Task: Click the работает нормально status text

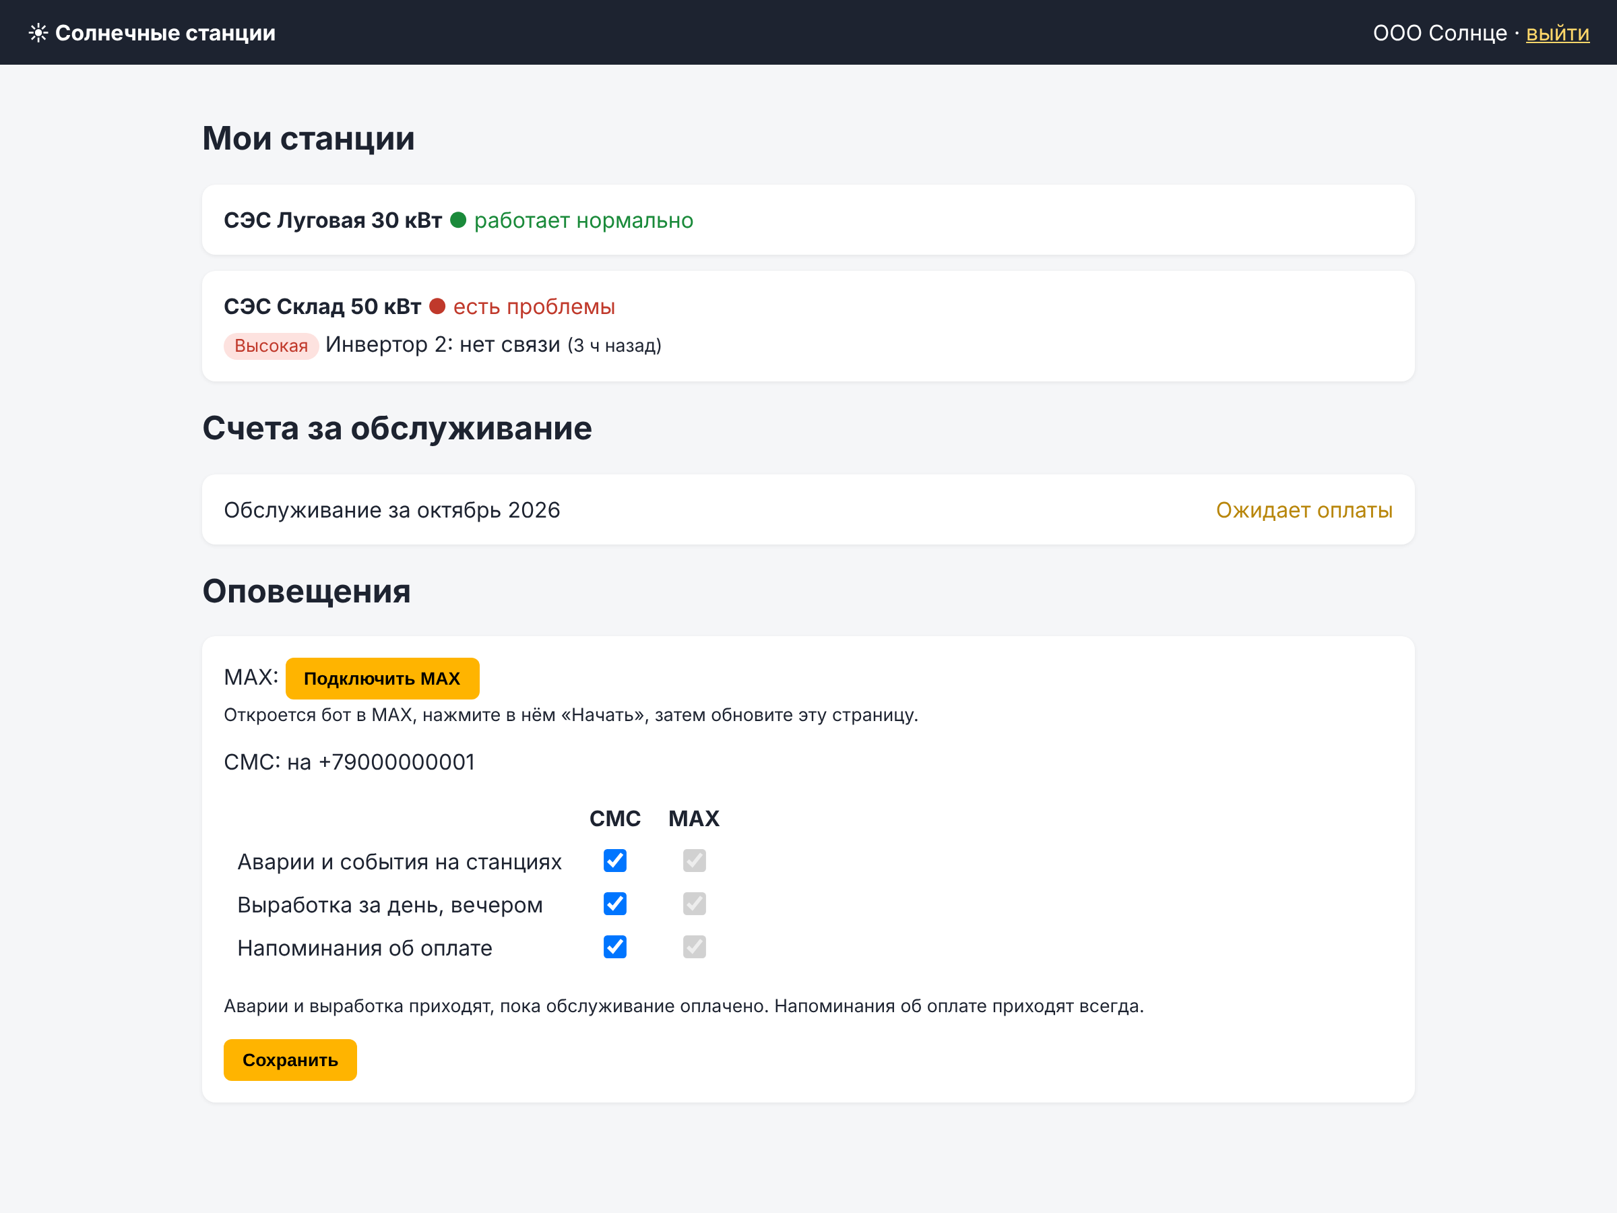Action: click(583, 220)
